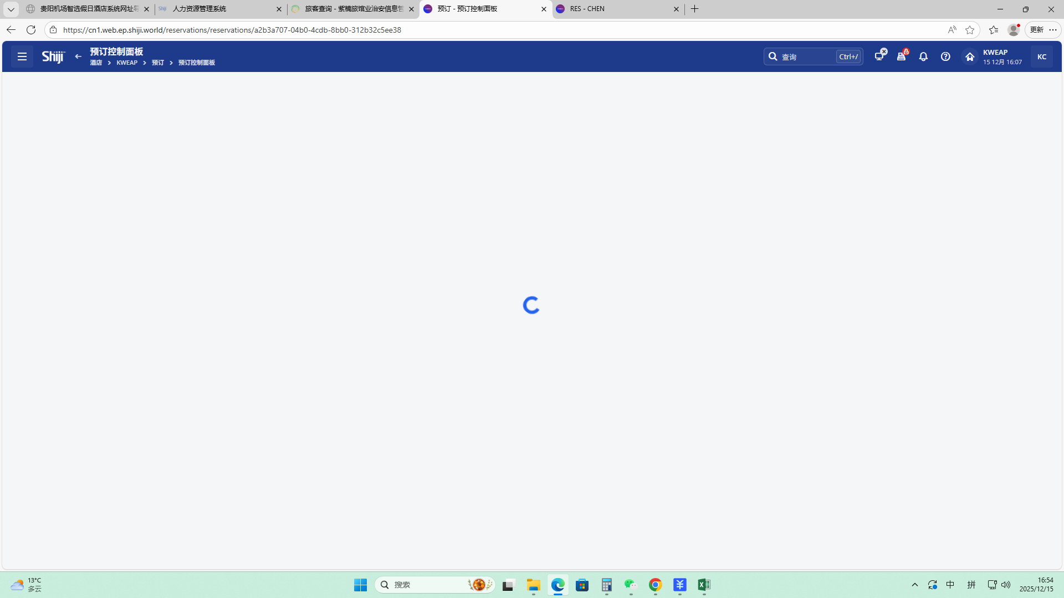Click the 酒店 breadcrumb link
This screenshot has height=598, width=1064.
click(x=96, y=63)
